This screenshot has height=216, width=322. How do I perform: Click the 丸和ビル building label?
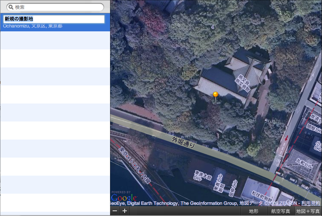(x=304, y=164)
